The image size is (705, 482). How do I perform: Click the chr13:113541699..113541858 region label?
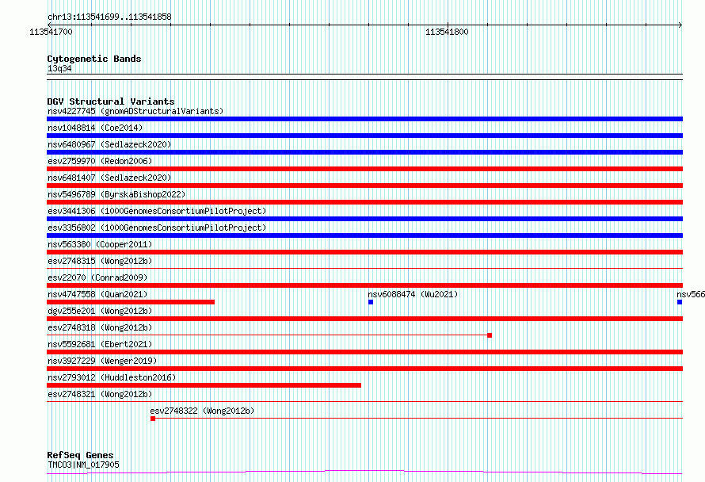tap(109, 17)
